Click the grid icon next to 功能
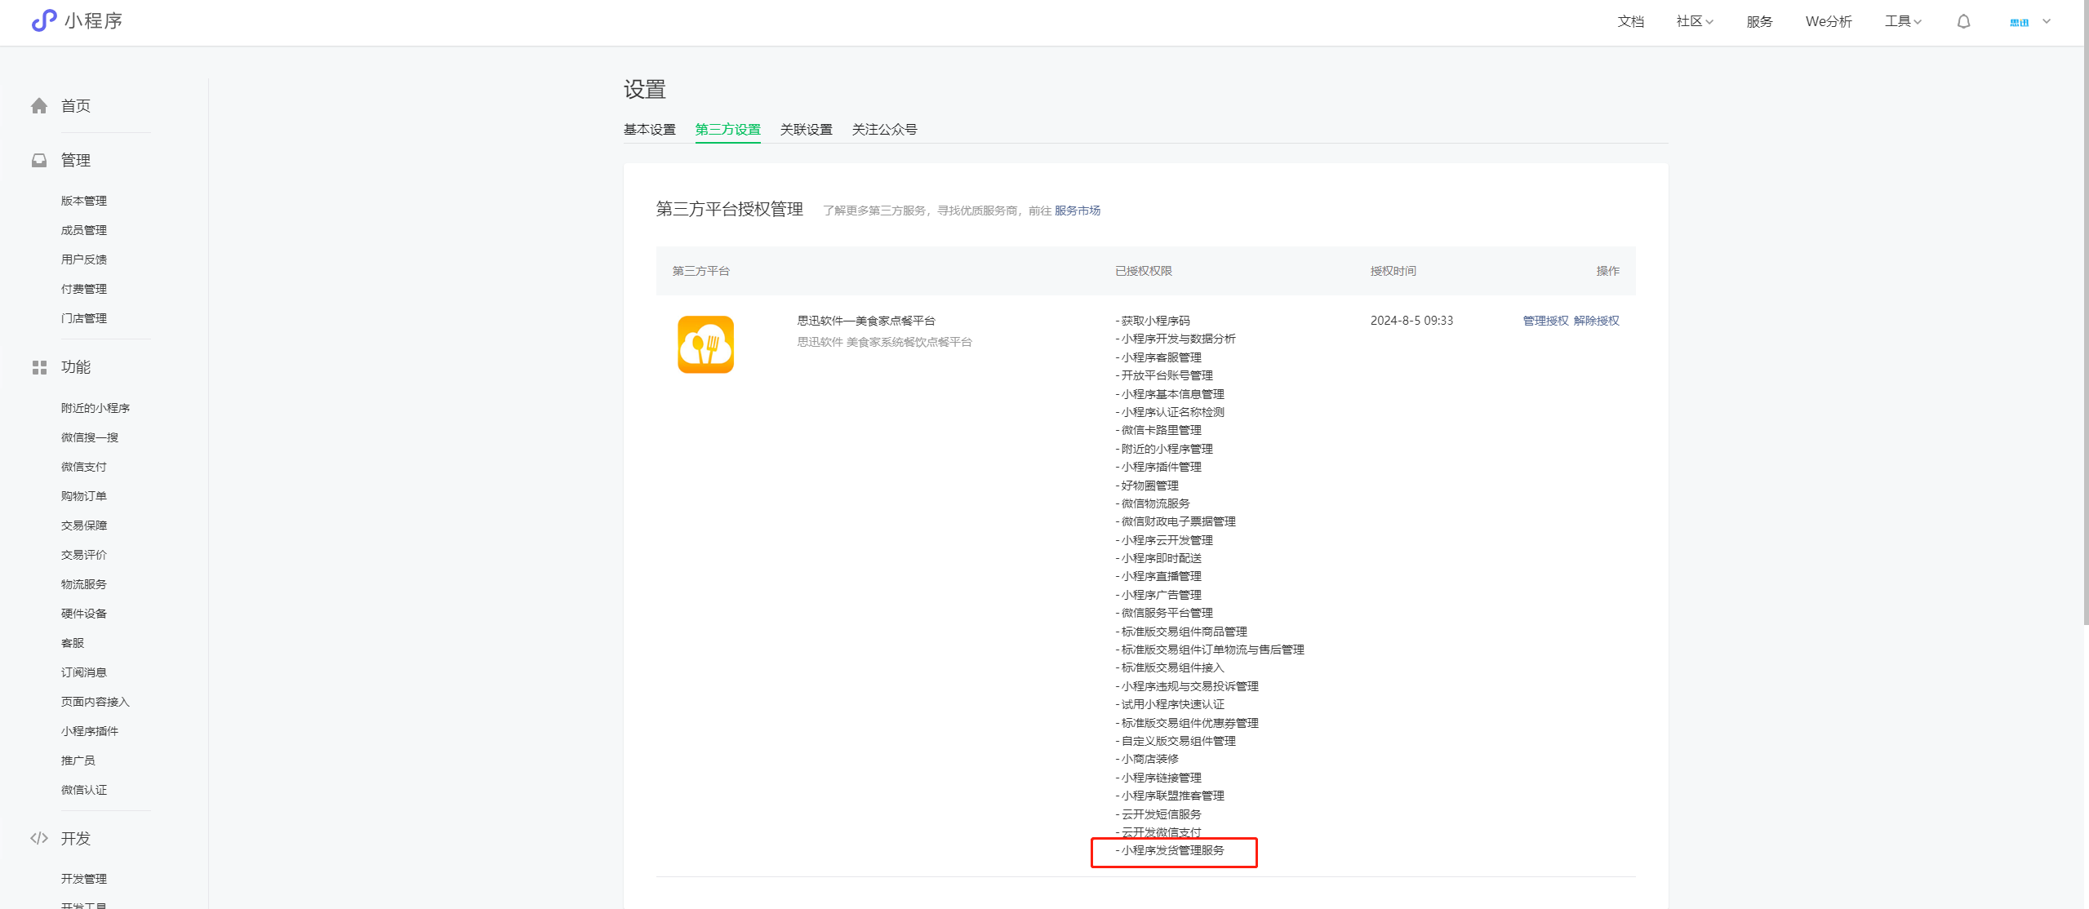This screenshot has width=2089, height=909. 39,368
